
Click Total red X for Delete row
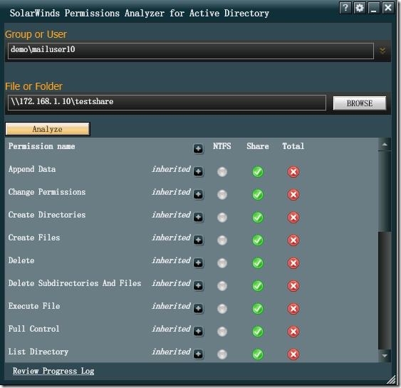(293, 262)
